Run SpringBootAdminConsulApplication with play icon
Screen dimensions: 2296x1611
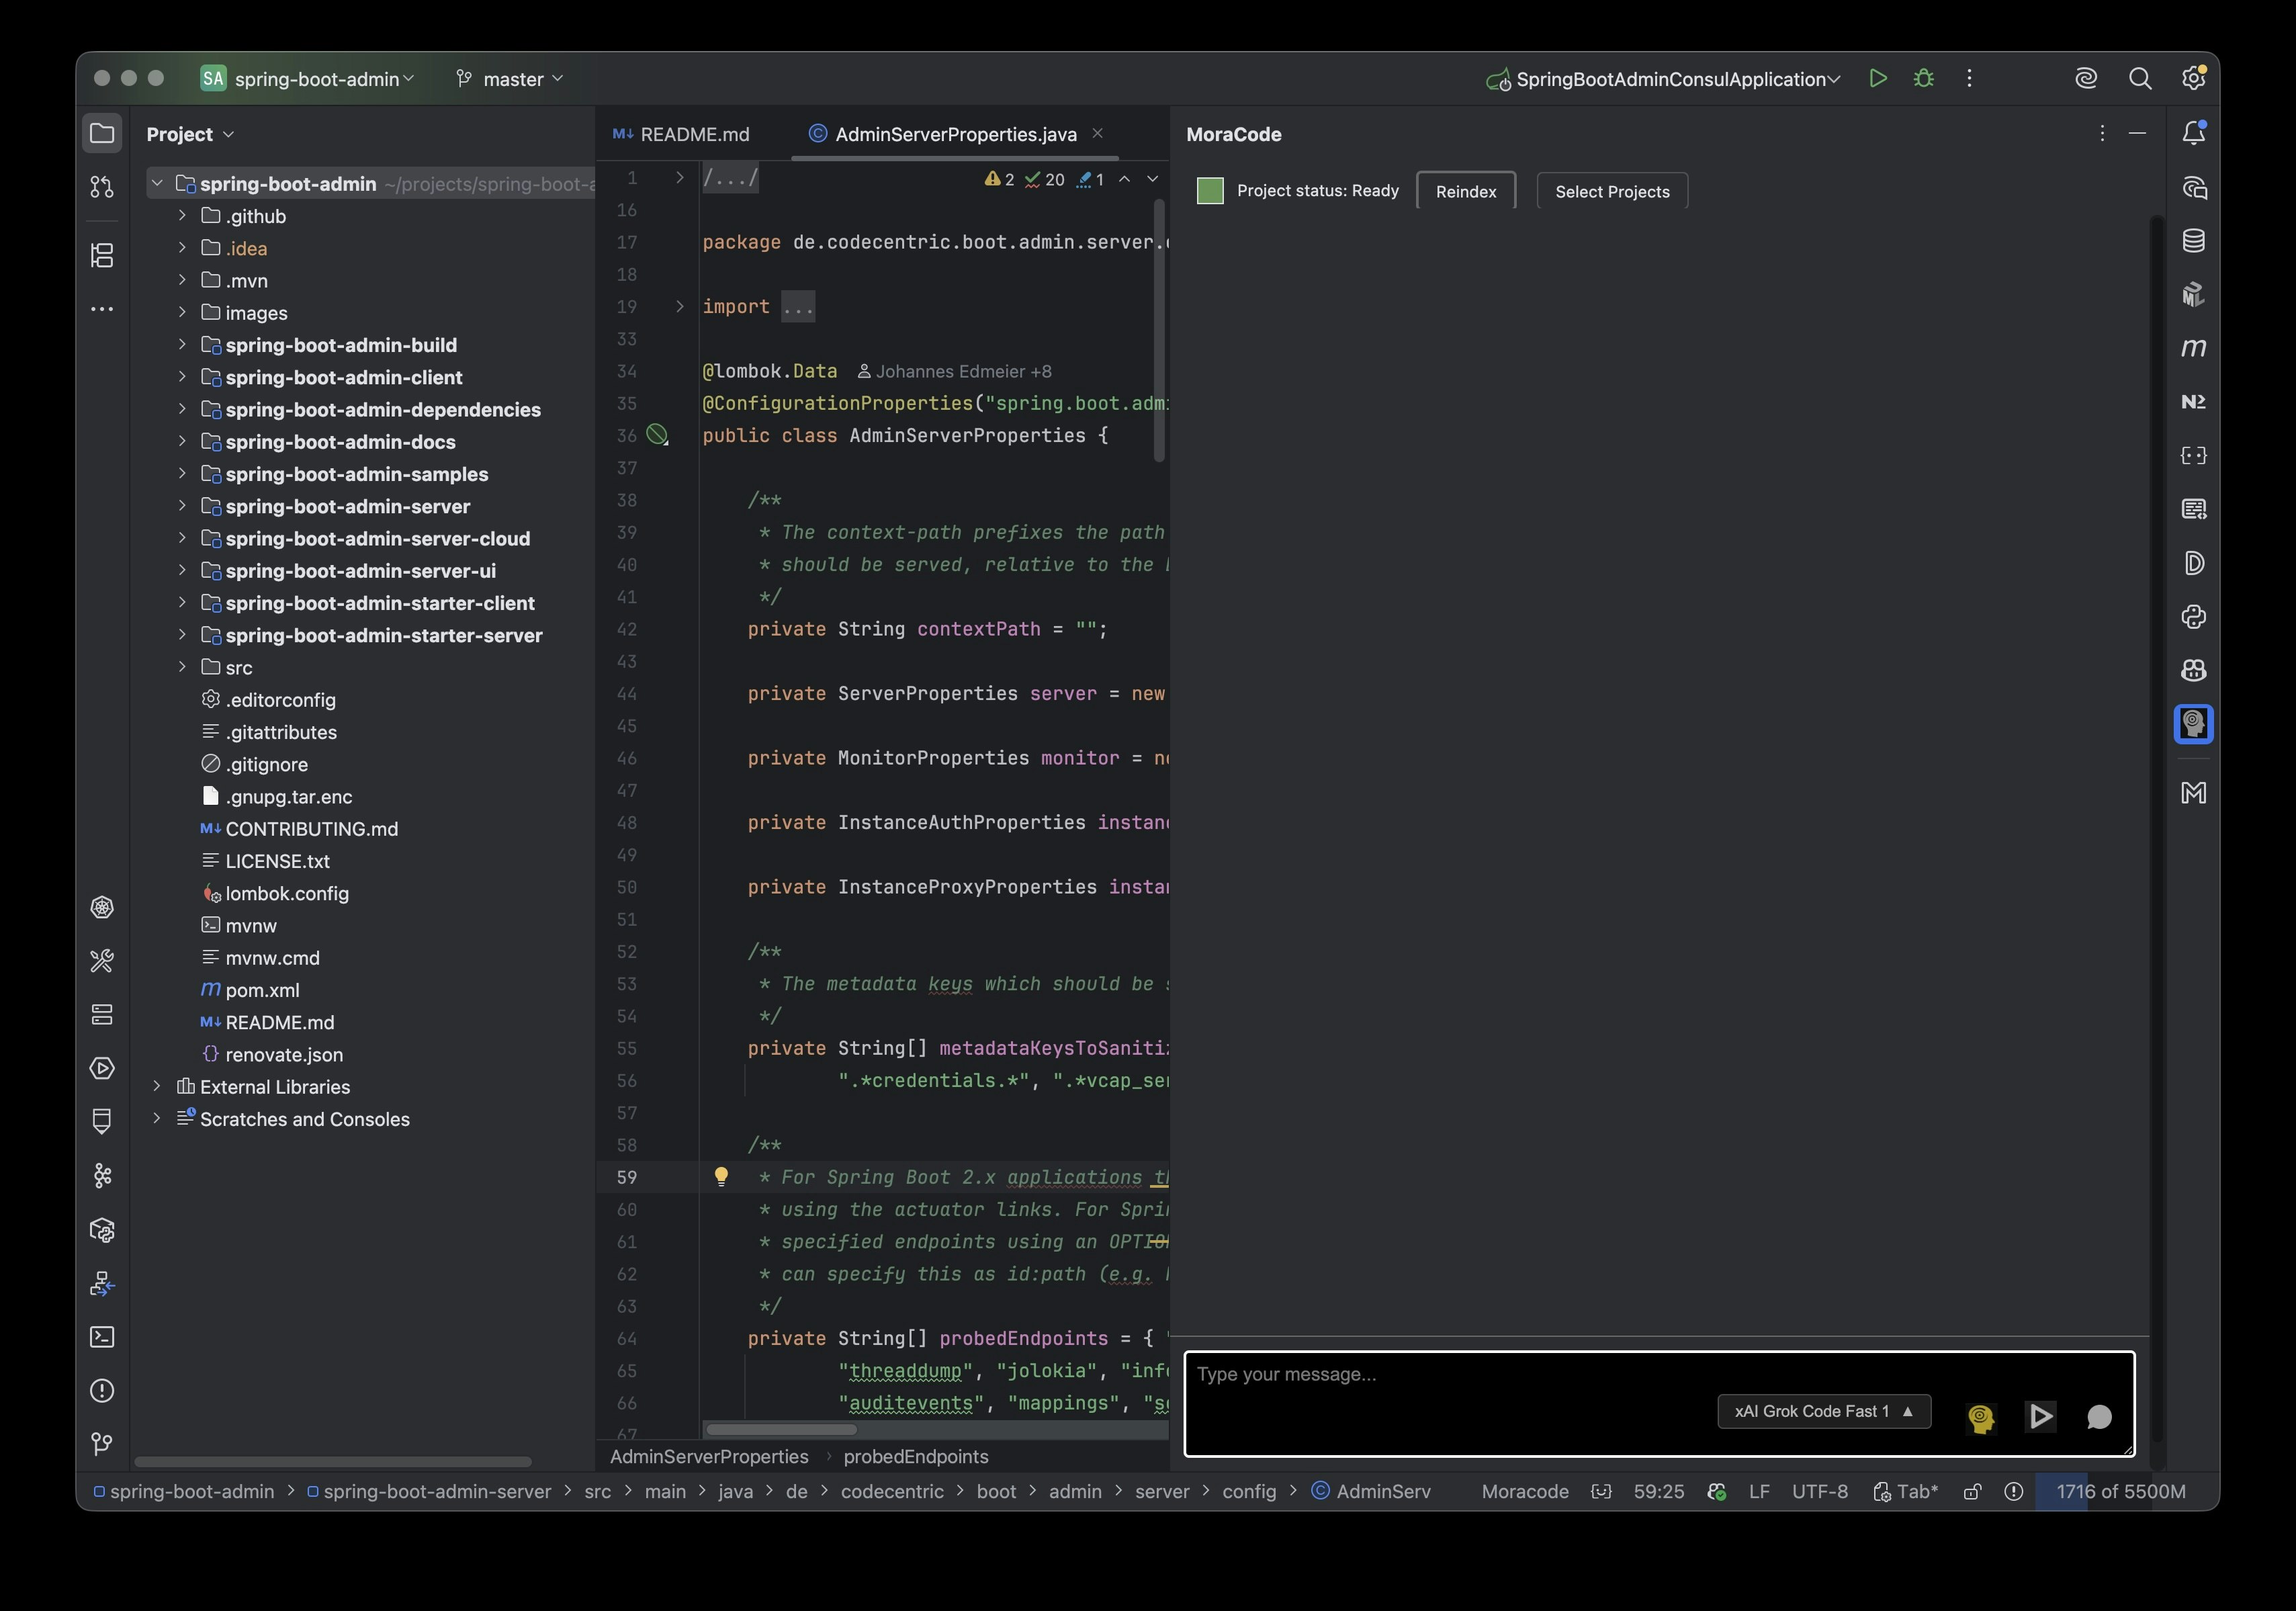1877,78
